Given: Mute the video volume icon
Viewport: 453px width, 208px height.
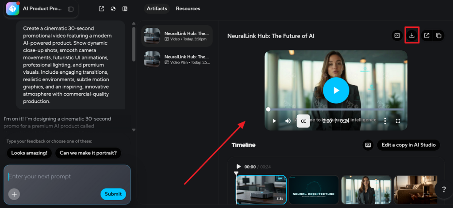Looking at the screenshot, I should [288, 121].
